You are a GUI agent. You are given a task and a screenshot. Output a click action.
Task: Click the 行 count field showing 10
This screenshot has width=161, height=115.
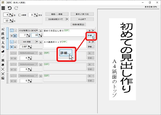click(6, 21)
